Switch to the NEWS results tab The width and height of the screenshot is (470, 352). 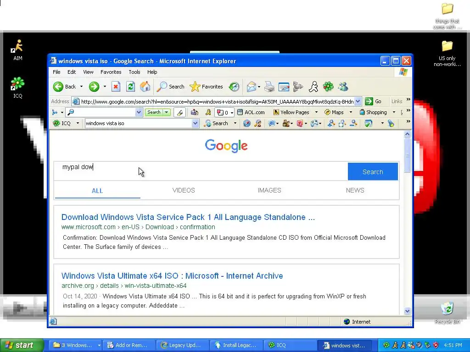(x=355, y=190)
